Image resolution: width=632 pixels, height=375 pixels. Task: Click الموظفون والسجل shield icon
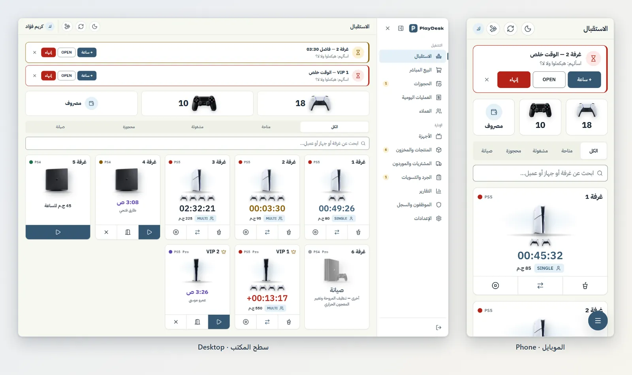[x=438, y=205]
